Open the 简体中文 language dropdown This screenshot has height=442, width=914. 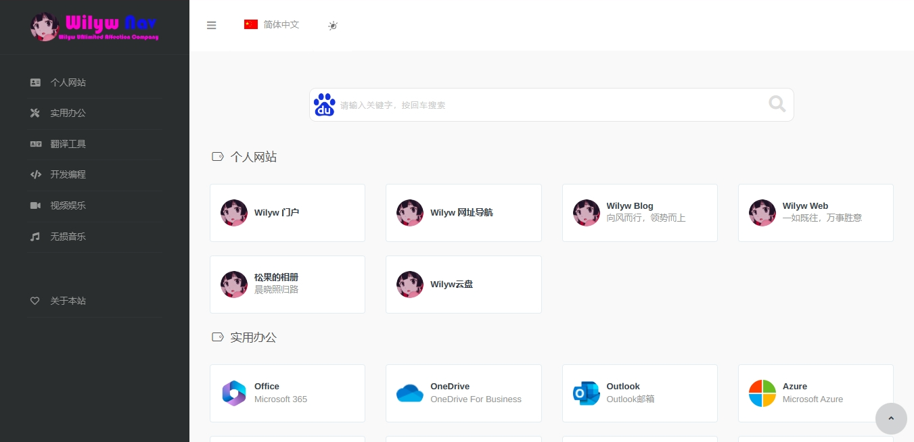tap(272, 24)
